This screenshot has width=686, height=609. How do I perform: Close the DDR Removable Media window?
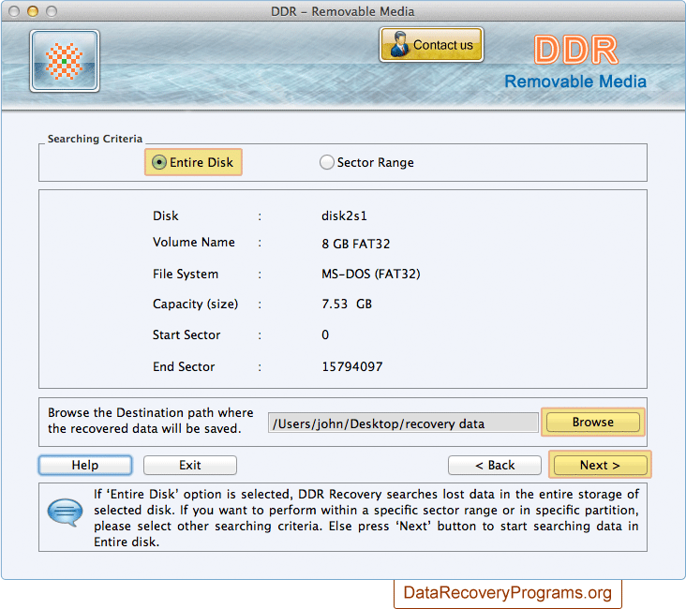[14, 11]
